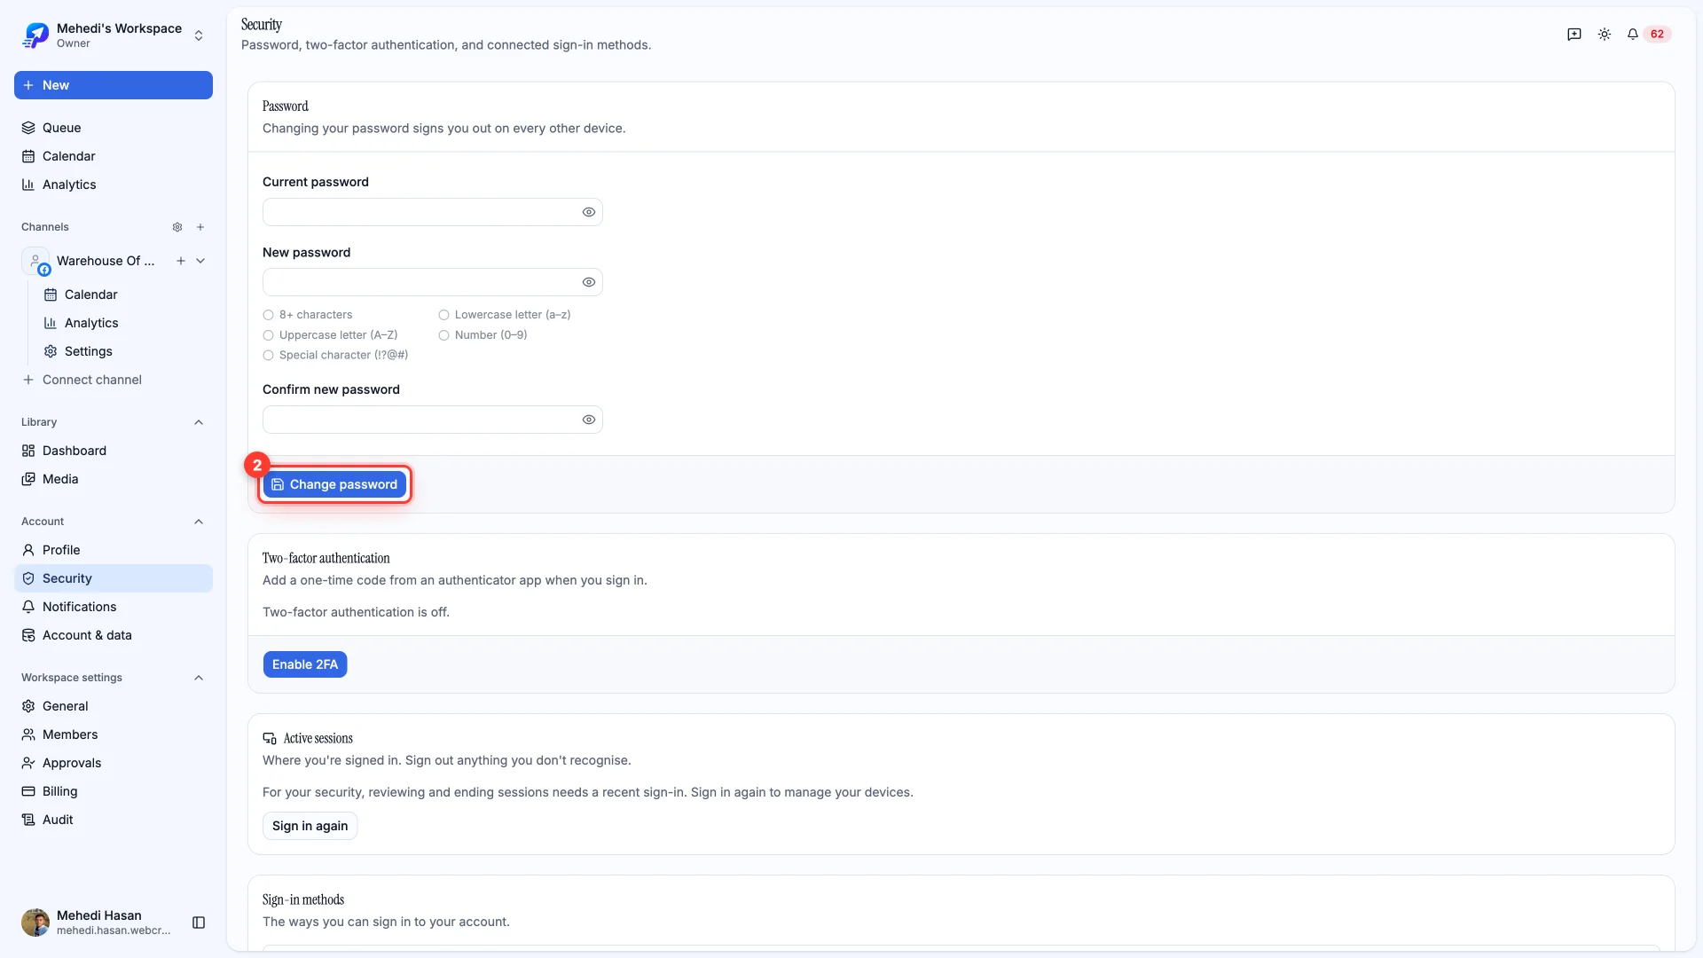Click the Change password button
This screenshot has height=958, width=1703.
tap(334, 484)
